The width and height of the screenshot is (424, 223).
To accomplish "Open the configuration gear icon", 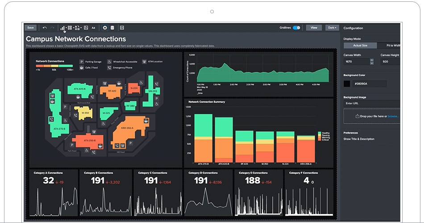I will (105, 28).
